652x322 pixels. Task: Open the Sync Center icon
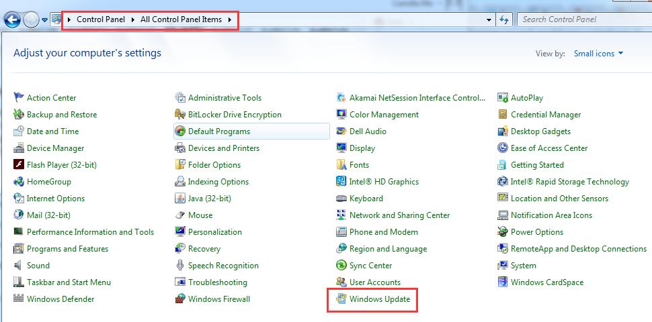pyautogui.click(x=341, y=266)
